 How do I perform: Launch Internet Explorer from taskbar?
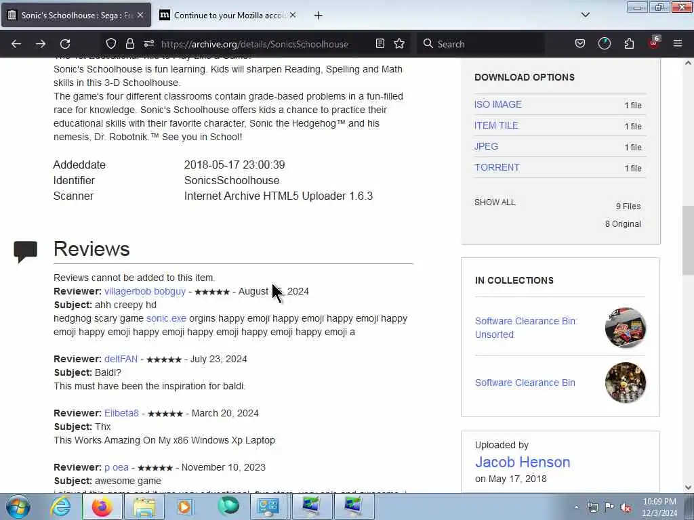click(x=60, y=506)
